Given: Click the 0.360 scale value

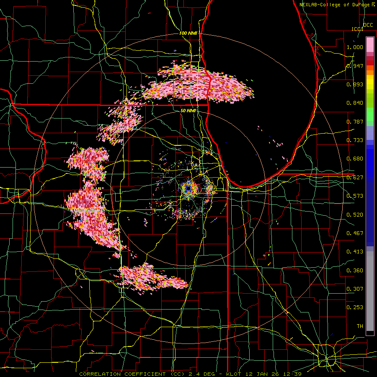Looking at the screenshot, I should tap(355, 271).
